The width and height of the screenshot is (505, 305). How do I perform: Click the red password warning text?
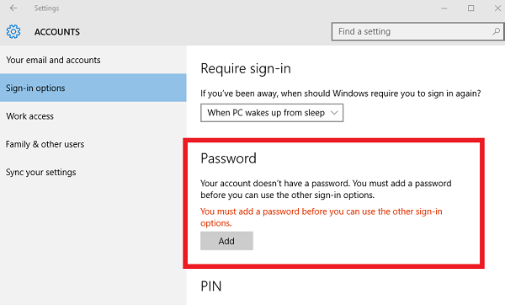click(322, 217)
